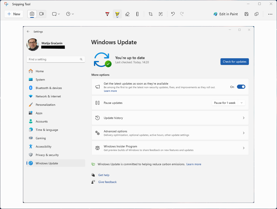The height and width of the screenshot is (209, 277).
Task: Open the delay timer dropdown
Action: 70,14
